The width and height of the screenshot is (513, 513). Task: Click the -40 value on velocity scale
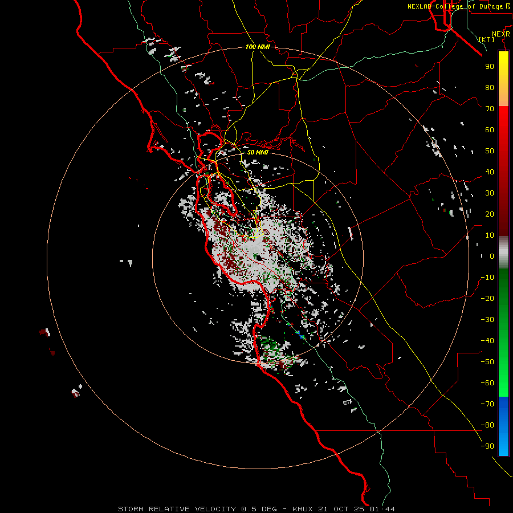point(487,341)
